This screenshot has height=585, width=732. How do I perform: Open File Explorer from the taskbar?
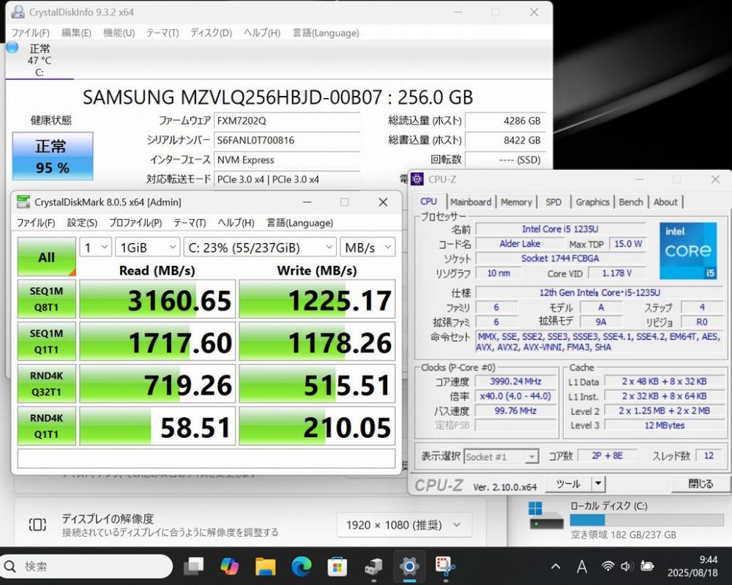tap(265, 566)
